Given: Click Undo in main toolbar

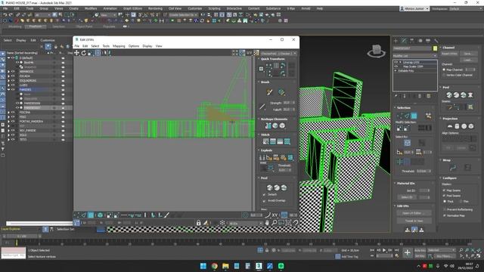Looking at the screenshot, I should point(5,15).
